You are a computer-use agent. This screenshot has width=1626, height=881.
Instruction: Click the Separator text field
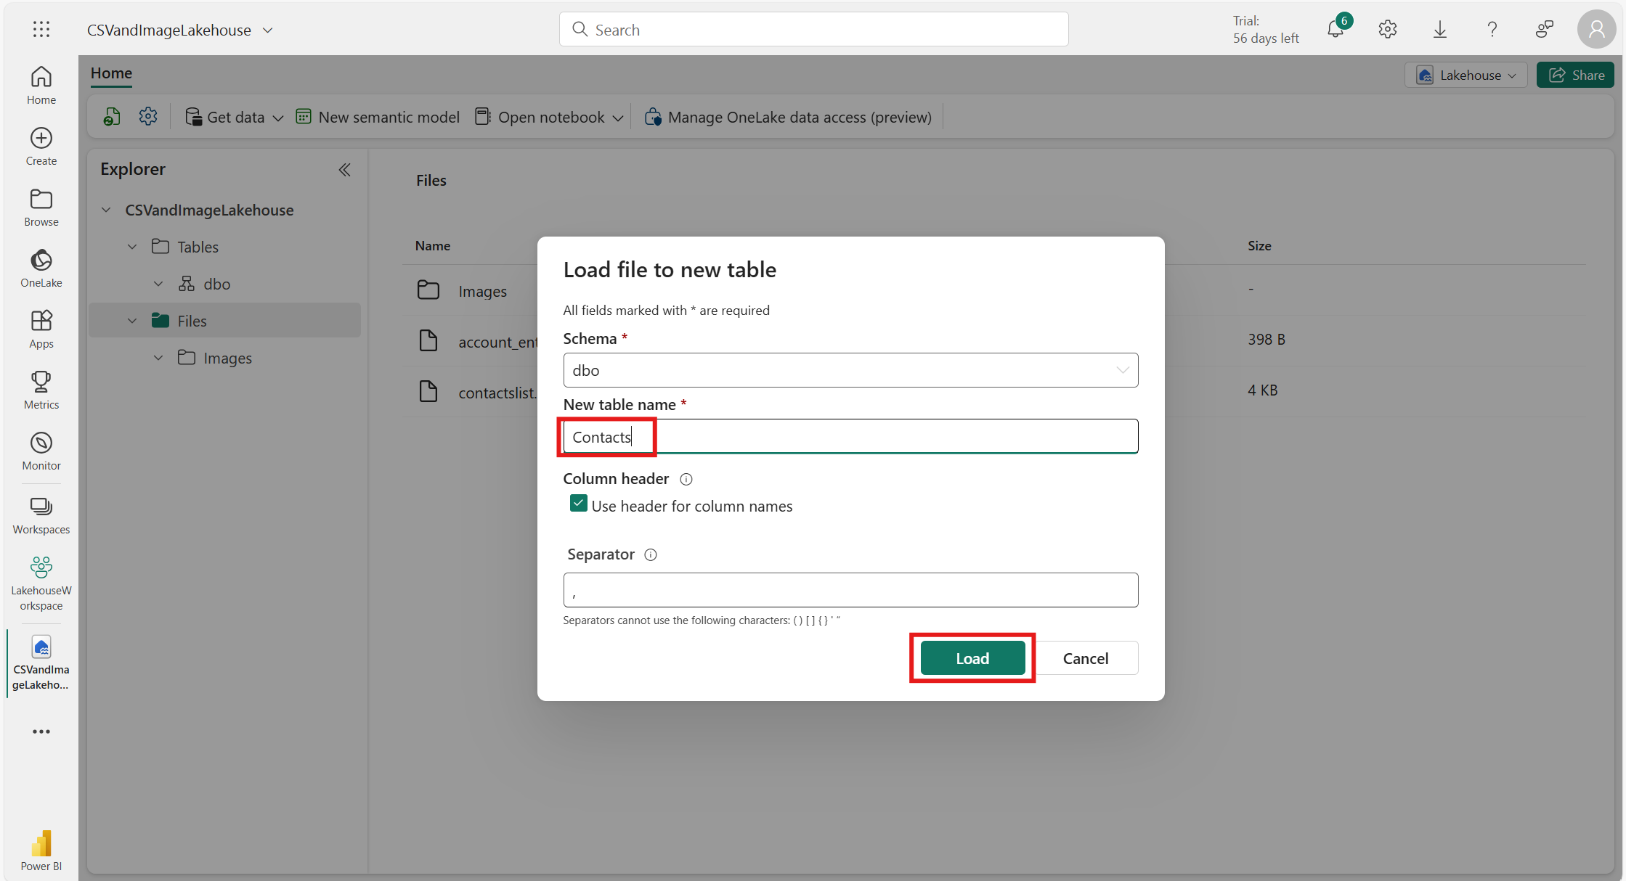coord(850,590)
